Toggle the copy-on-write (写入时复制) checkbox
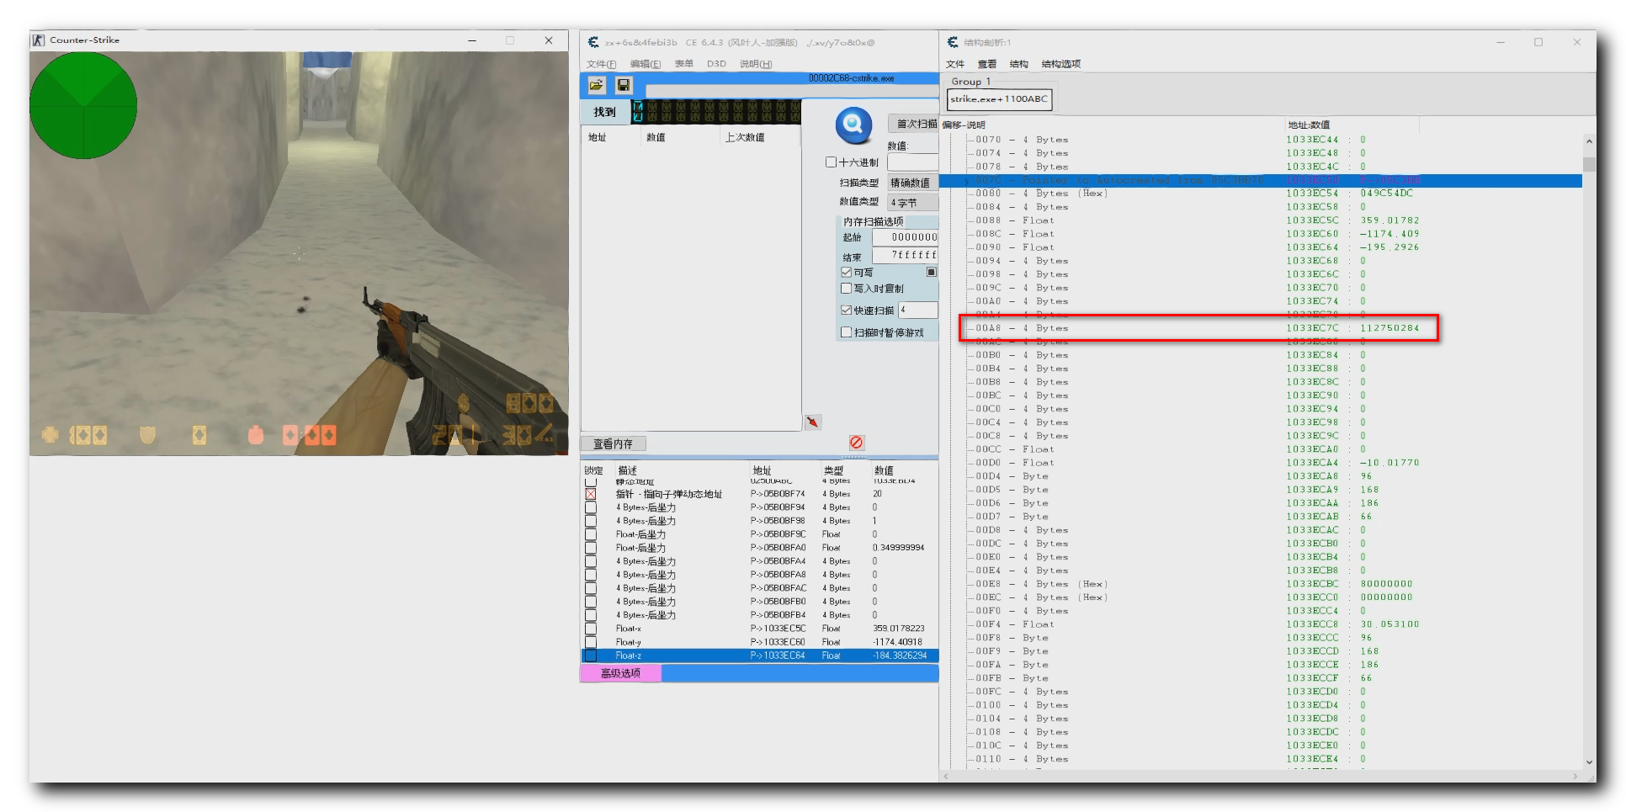 pyautogui.click(x=847, y=289)
